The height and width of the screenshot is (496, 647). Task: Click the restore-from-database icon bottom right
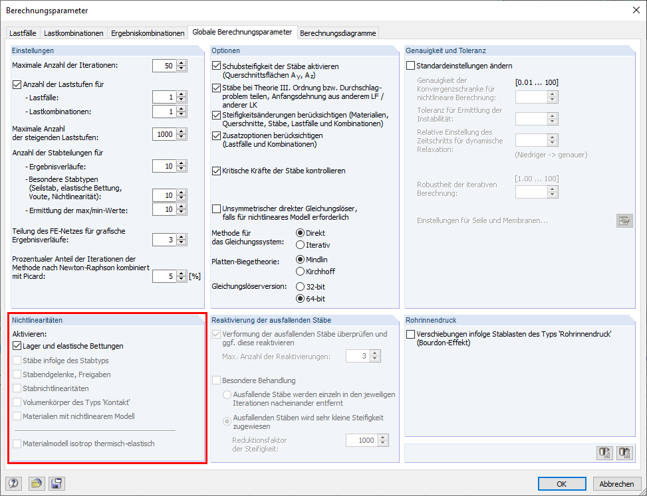tap(624, 453)
